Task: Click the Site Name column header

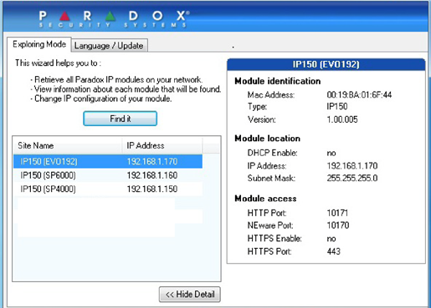Action: click(68, 145)
